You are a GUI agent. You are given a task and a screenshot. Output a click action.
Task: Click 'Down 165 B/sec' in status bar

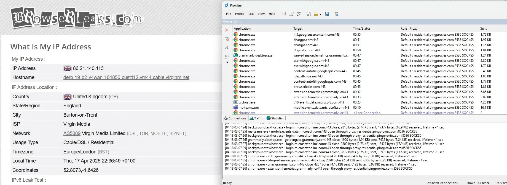coord(478,183)
